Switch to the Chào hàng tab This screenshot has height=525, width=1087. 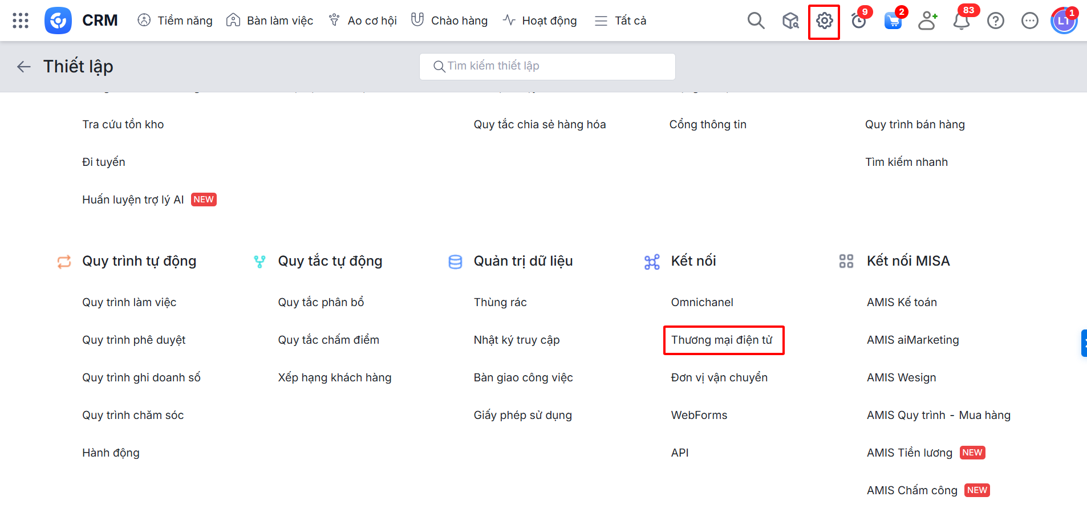[449, 21]
